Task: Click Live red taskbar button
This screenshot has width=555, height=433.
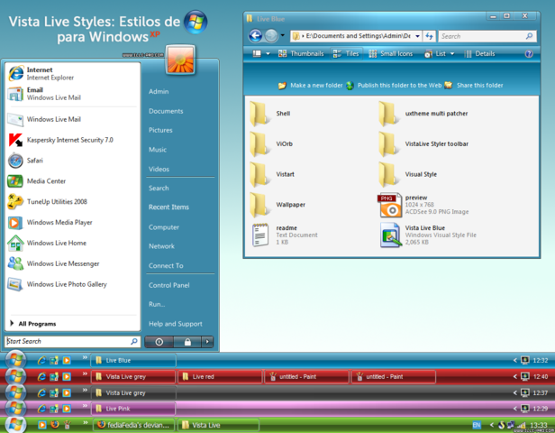Action: pos(220,377)
